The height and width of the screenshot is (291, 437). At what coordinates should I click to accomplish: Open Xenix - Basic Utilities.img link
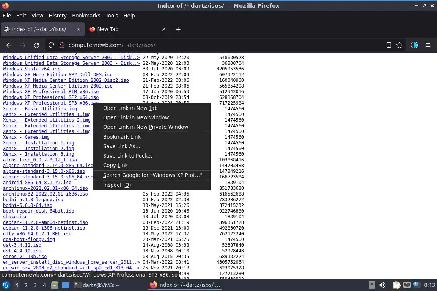tap(40, 109)
